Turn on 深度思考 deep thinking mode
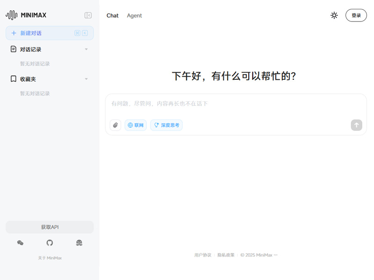 tap(166, 125)
